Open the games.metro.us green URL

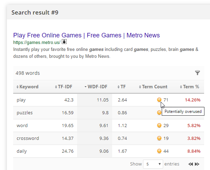tap(37, 43)
